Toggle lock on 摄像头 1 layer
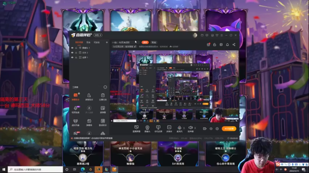 coord(76,48)
